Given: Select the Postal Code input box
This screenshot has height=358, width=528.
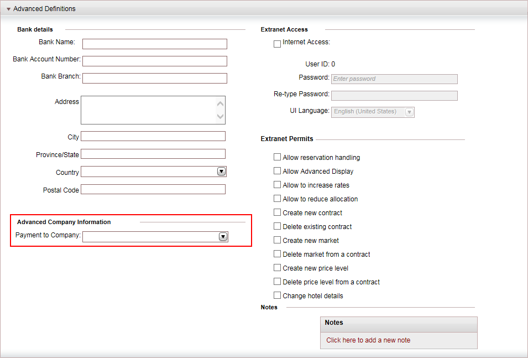Looking at the screenshot, I should pyautogui.click(x=153, y=189).
